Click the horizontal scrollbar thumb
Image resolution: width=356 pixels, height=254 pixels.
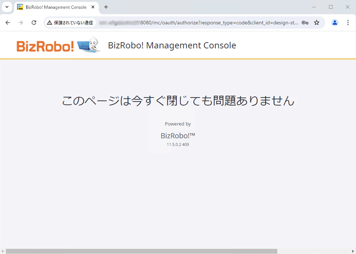(141, 251)
